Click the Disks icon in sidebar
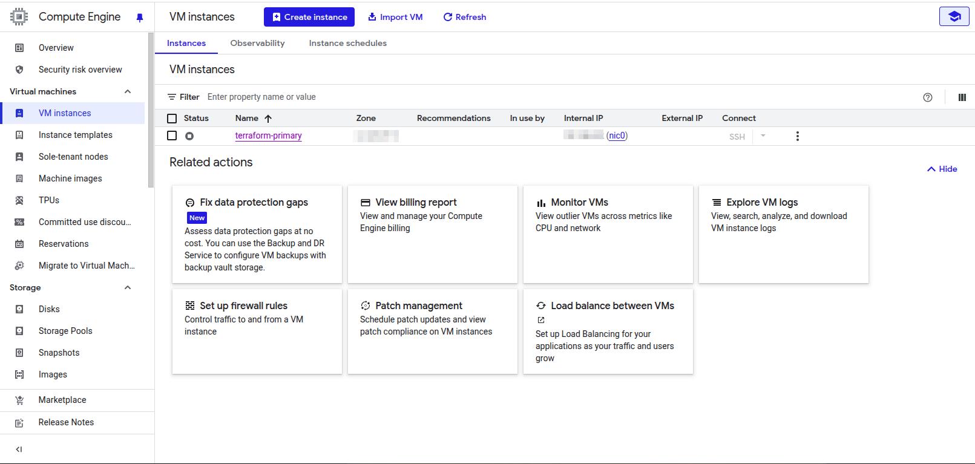975x464 pixels. [x=19, y=309]
